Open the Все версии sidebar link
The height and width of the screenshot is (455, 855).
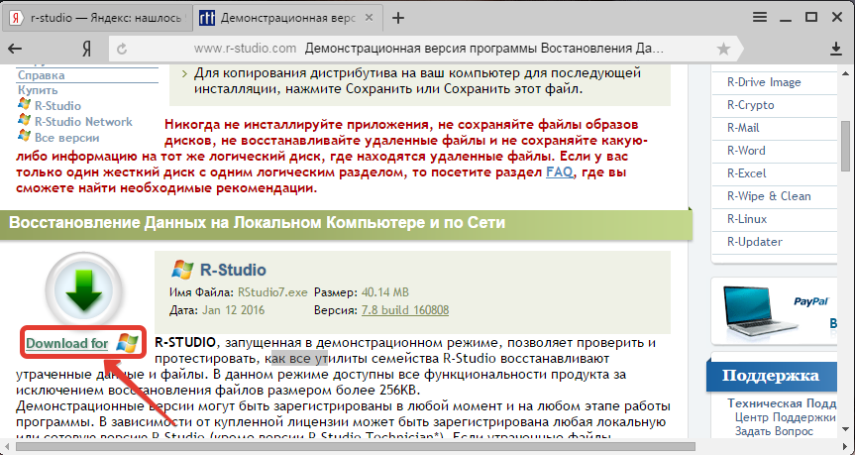coord(67,138)
